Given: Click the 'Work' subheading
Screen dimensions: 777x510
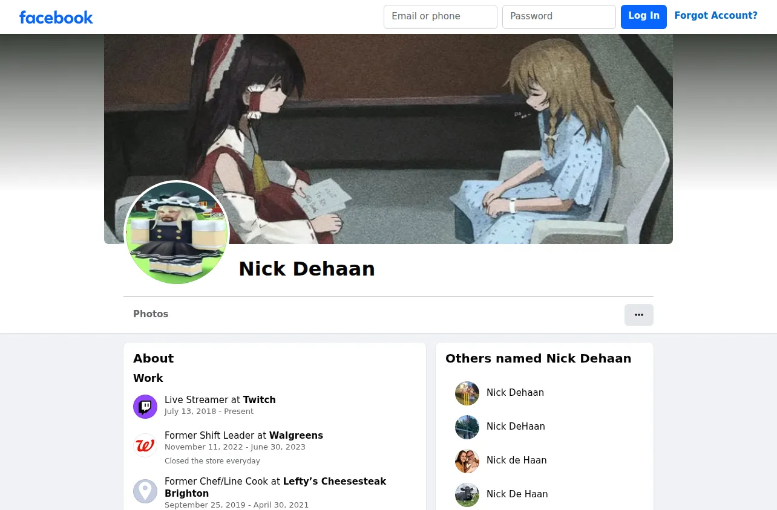Looking at the screenshot, I should click(148, 378).
